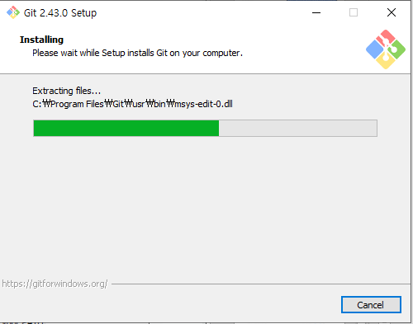Click the unfilled gray part of the progress bar
Image resolution: width=413 pixels, height=324 pixels.
point(298,128)
